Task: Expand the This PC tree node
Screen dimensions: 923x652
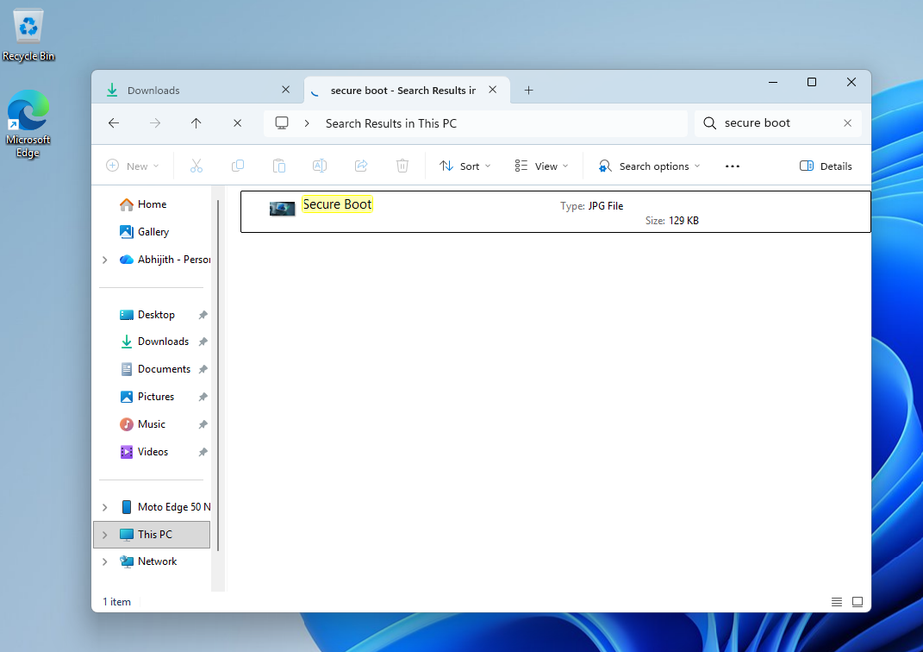Action: 105,535
